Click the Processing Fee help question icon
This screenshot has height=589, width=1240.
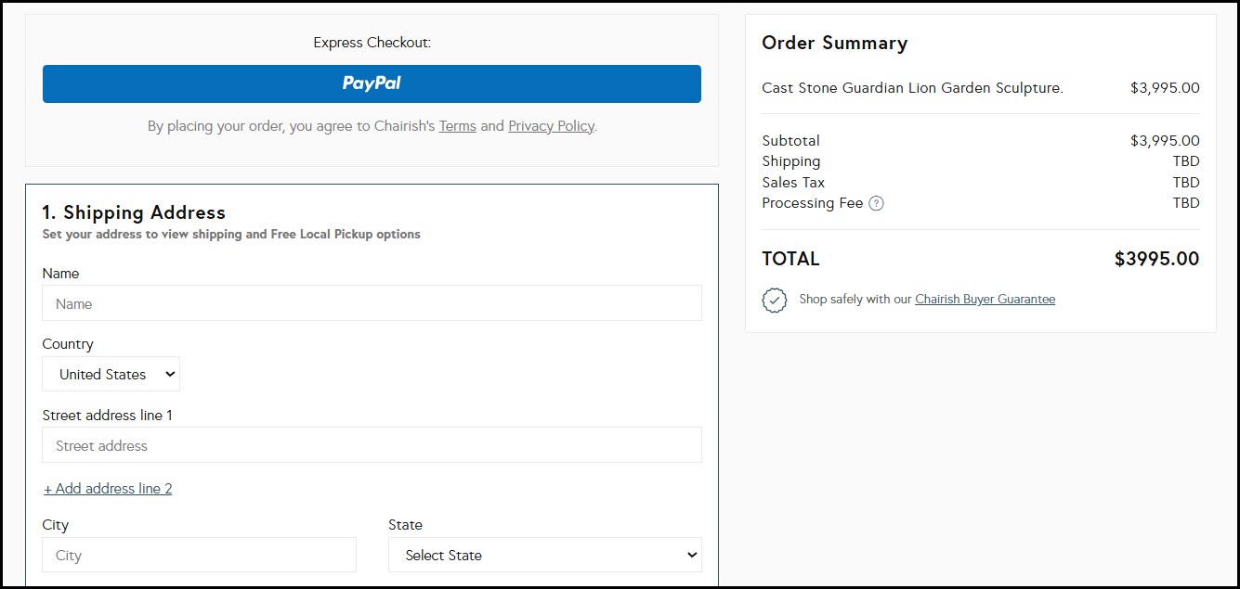[876, 203]
